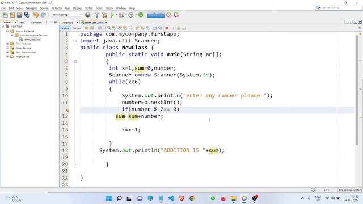Open Chrome from the taskbar
The image size is (363, 204).
pos(192,198)
